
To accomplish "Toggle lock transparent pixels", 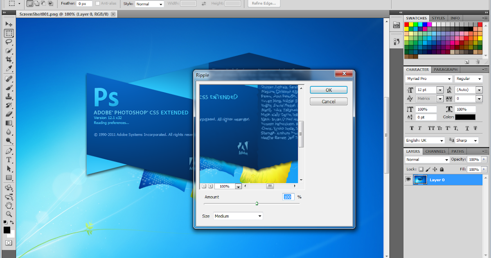I will [x=421, y=169].
